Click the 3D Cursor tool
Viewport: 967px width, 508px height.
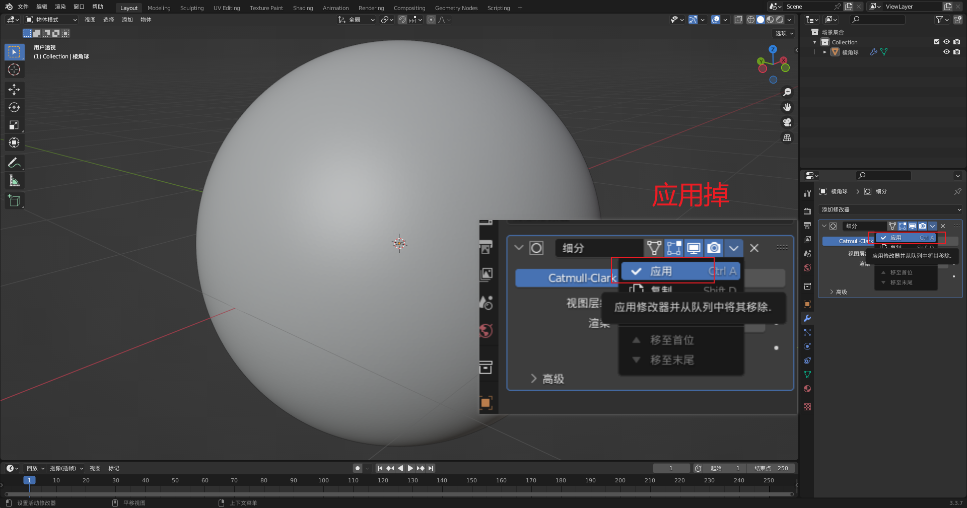(14, 69)
